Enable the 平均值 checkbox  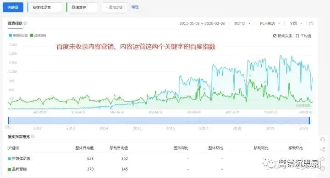pos(297,36)
